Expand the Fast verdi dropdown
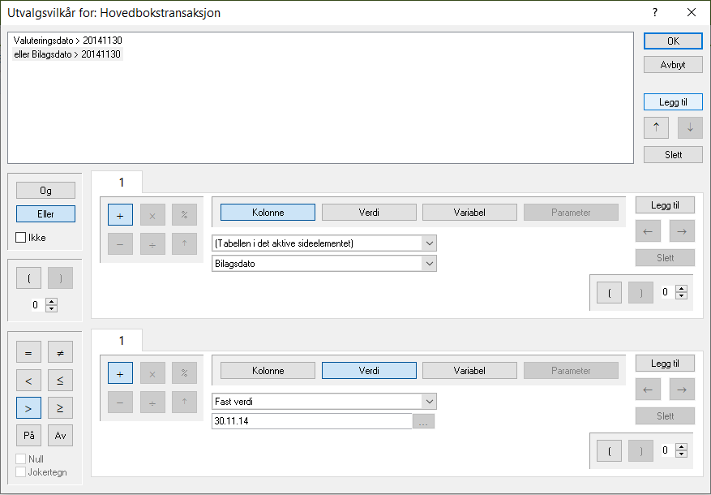 (x=428, y=402)
